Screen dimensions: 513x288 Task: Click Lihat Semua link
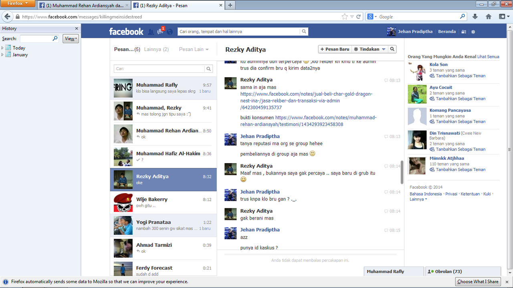488,57
